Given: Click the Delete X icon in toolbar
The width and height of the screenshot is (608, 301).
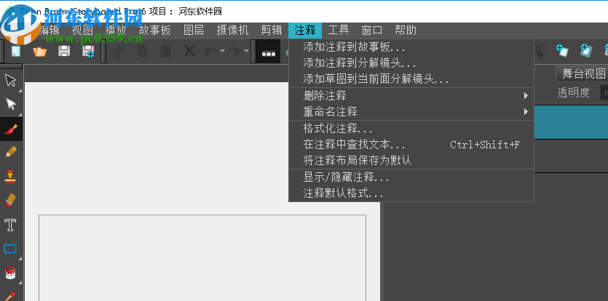Looking at the screenshot, I should pyautogui.click(x=189, y=51).
